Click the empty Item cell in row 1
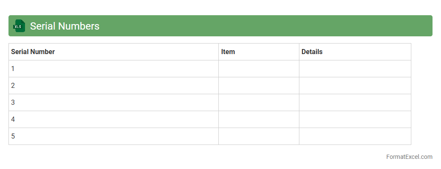The height and width of the screenshot is (169, 441). (259, 69)
